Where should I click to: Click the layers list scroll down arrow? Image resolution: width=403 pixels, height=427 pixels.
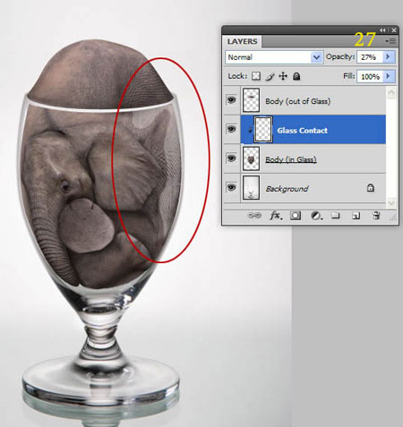coord(391,203)
